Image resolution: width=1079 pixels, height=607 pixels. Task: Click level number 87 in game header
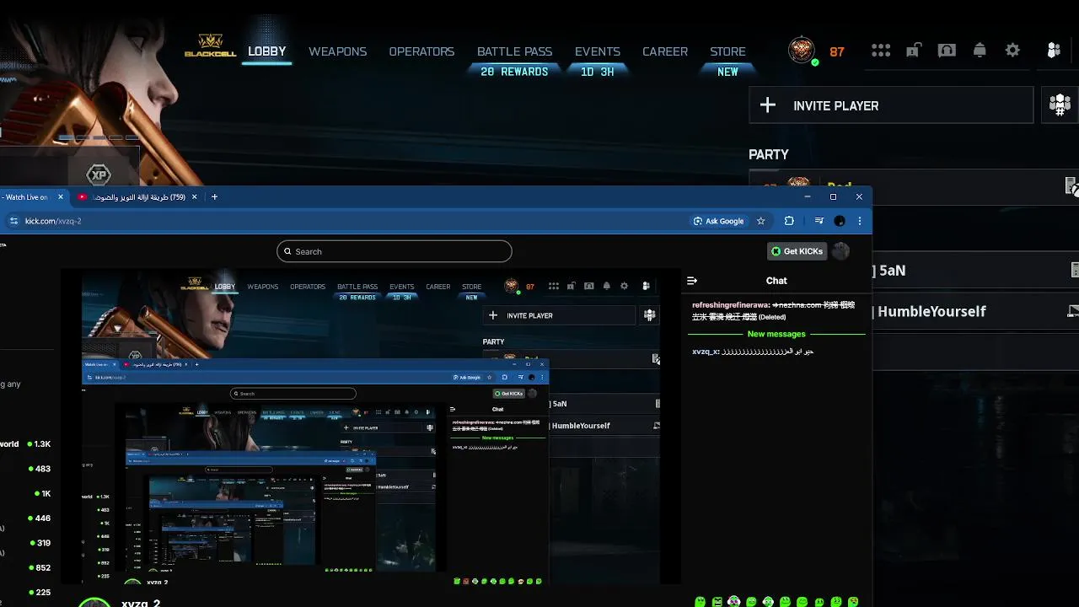click(837, 51)
